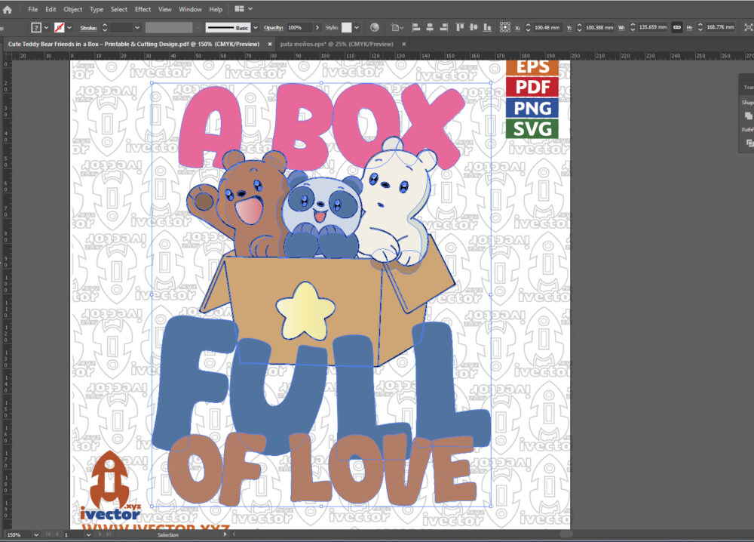Open the graphic Style dropdown arrow
The width and height of the screenshot is (754, 542).
coord(357,28)
